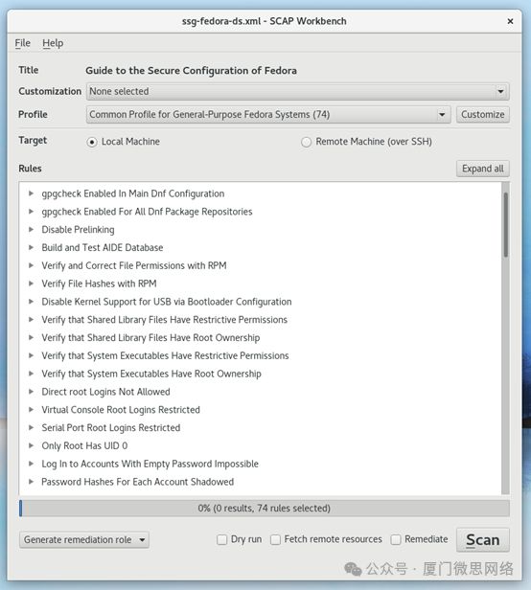Image resolution: width=531 pixels, height=590 pixels.
Task: Click the rules list vertical scrollbar
Action: point(506,225)
